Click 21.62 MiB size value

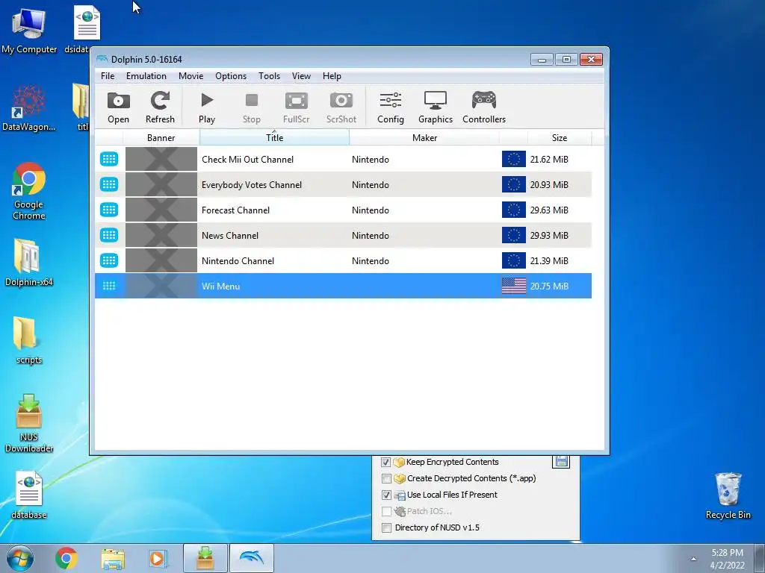[549, 160]
